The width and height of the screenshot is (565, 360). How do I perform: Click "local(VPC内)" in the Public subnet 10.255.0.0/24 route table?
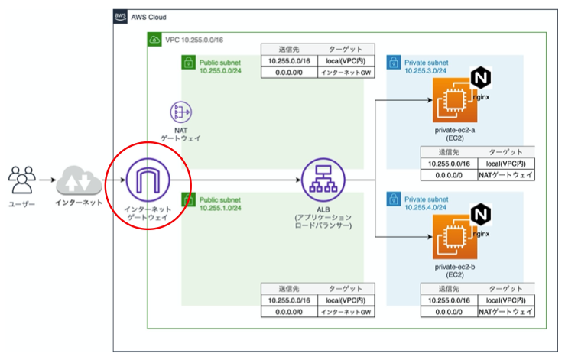click(x=346, y=61)
